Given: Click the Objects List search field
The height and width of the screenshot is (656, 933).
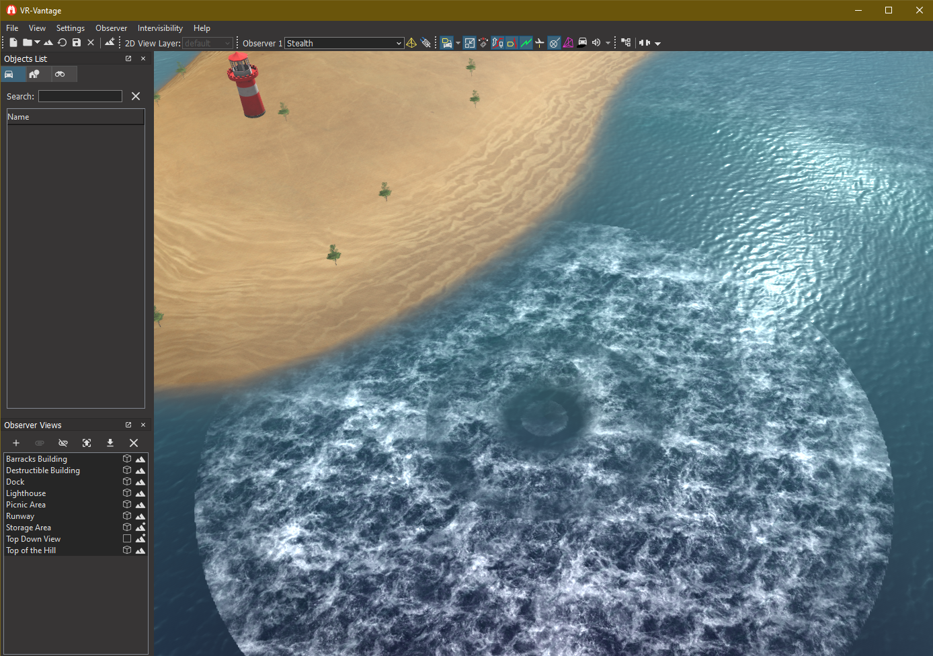Looking at the screenshot, I should (x=80, y=96).
